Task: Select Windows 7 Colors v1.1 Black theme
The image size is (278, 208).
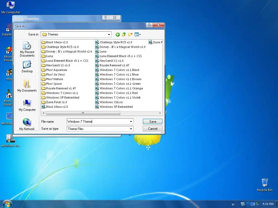Action: [x=117, y=70]
